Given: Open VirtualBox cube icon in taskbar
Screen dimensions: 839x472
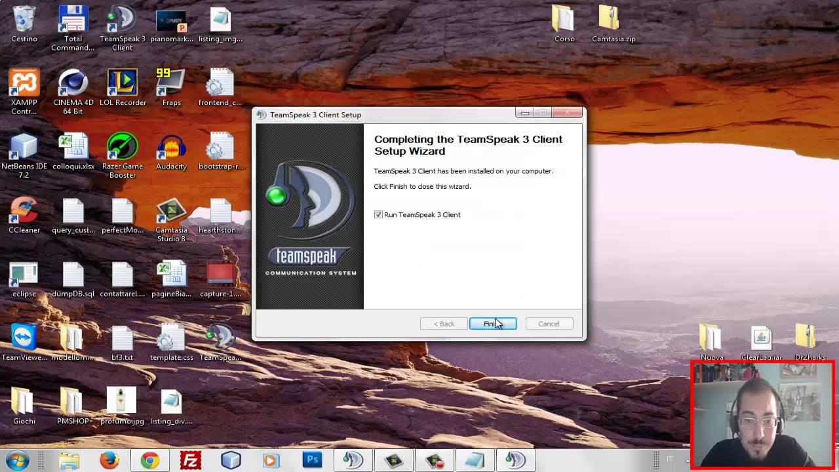Looking at the screenshot, I should pos(231,461).
